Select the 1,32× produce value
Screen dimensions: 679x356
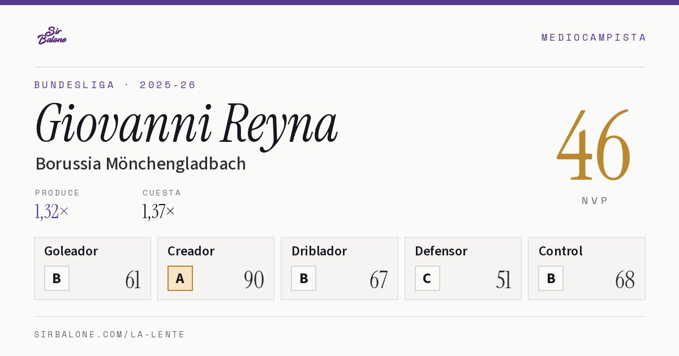pyautogui.click(x=51, y=211)
